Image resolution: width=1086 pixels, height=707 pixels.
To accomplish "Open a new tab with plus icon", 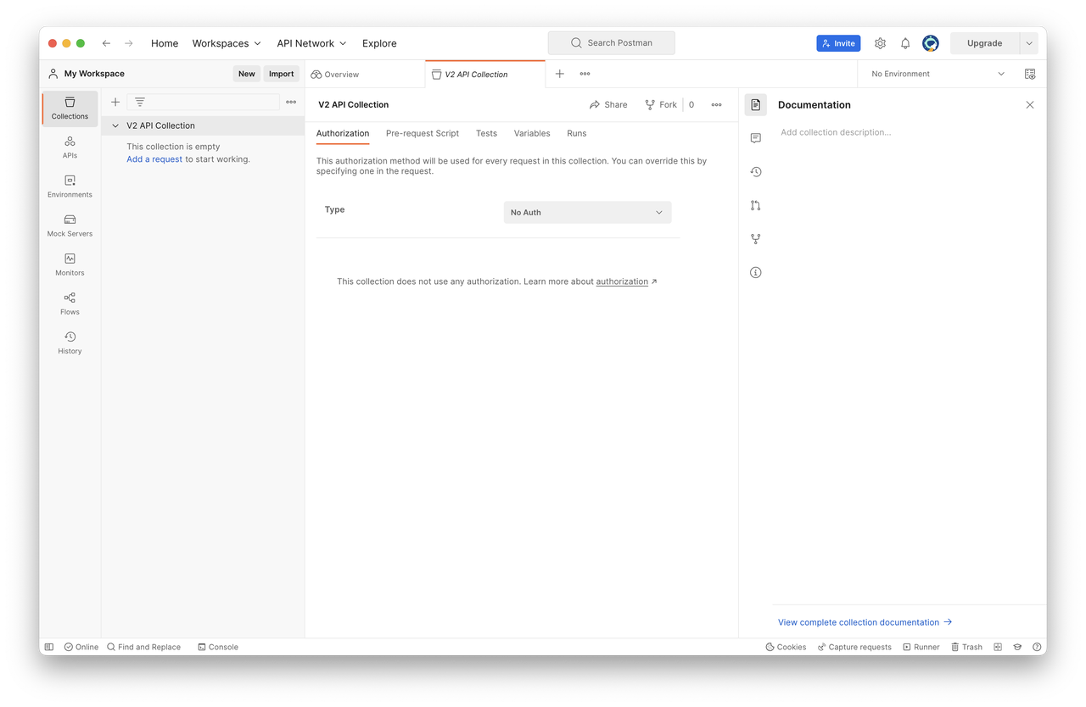I will [x=560, y=74].
